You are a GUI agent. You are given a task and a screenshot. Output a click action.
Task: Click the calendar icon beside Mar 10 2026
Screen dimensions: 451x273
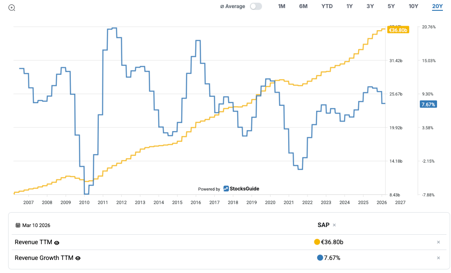click(x=18, y=225)
